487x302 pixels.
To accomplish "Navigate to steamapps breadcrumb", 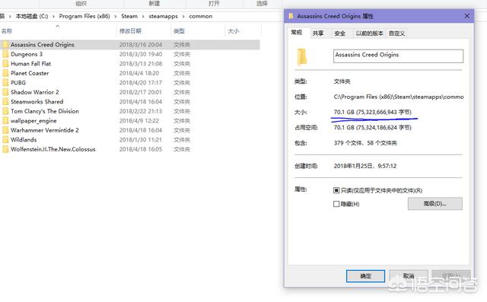I will tap(164, 16).
